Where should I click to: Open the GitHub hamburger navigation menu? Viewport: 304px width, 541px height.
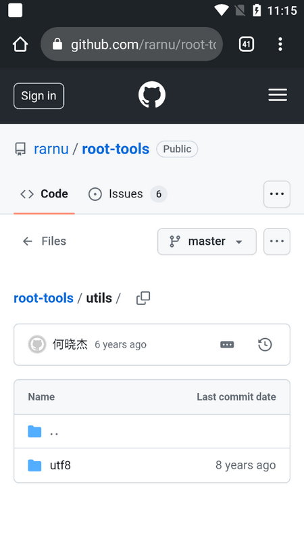coord(278,95)
